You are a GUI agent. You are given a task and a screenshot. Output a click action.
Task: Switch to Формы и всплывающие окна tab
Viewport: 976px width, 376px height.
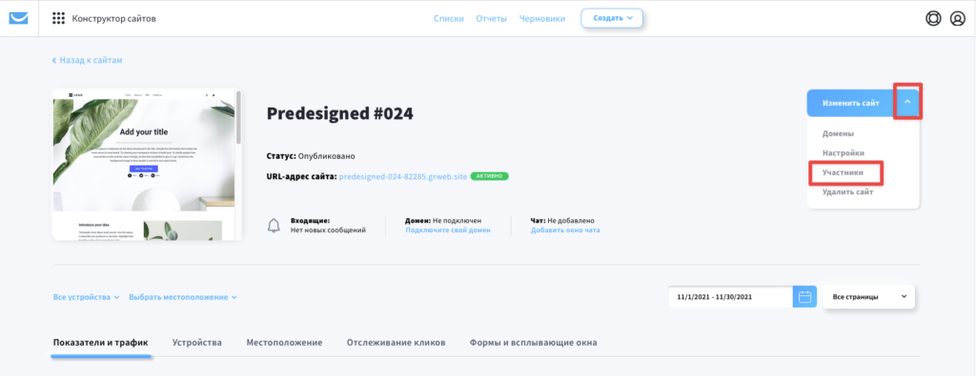(534, 343)
